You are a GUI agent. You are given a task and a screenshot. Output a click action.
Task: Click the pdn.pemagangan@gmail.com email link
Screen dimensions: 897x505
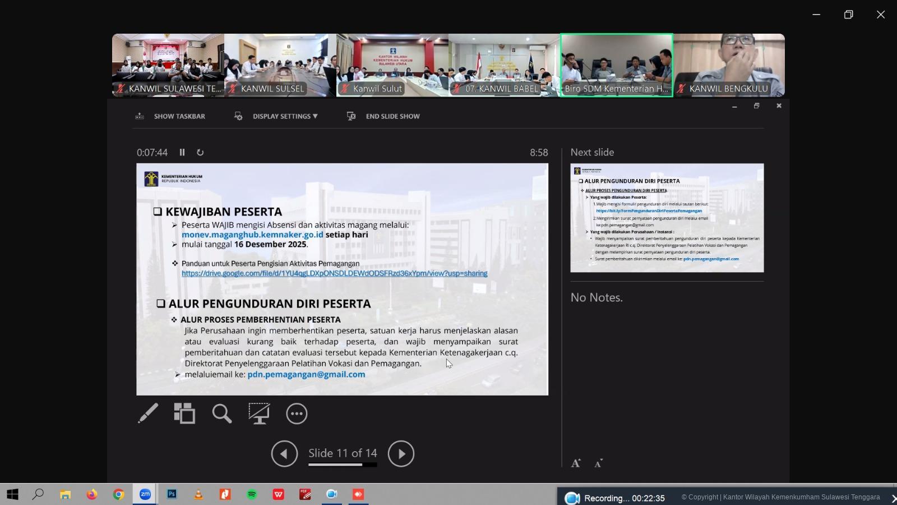[306, 374]
